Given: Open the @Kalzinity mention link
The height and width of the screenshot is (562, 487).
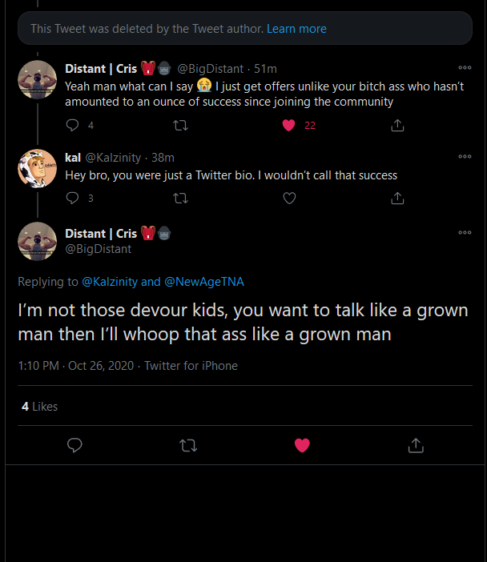Looking at the screenshot, I should tap(109, 282).
